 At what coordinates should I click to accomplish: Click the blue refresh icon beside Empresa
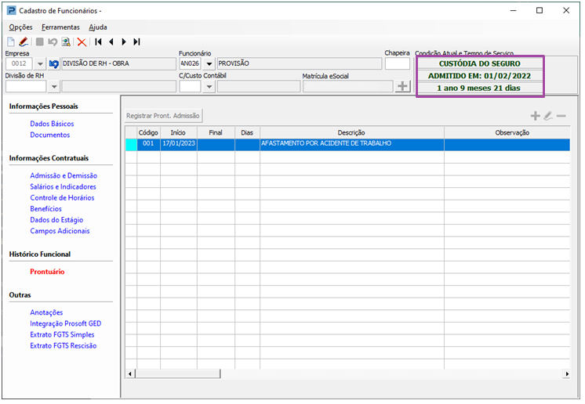pyautogui.click(x=53, y=64)
